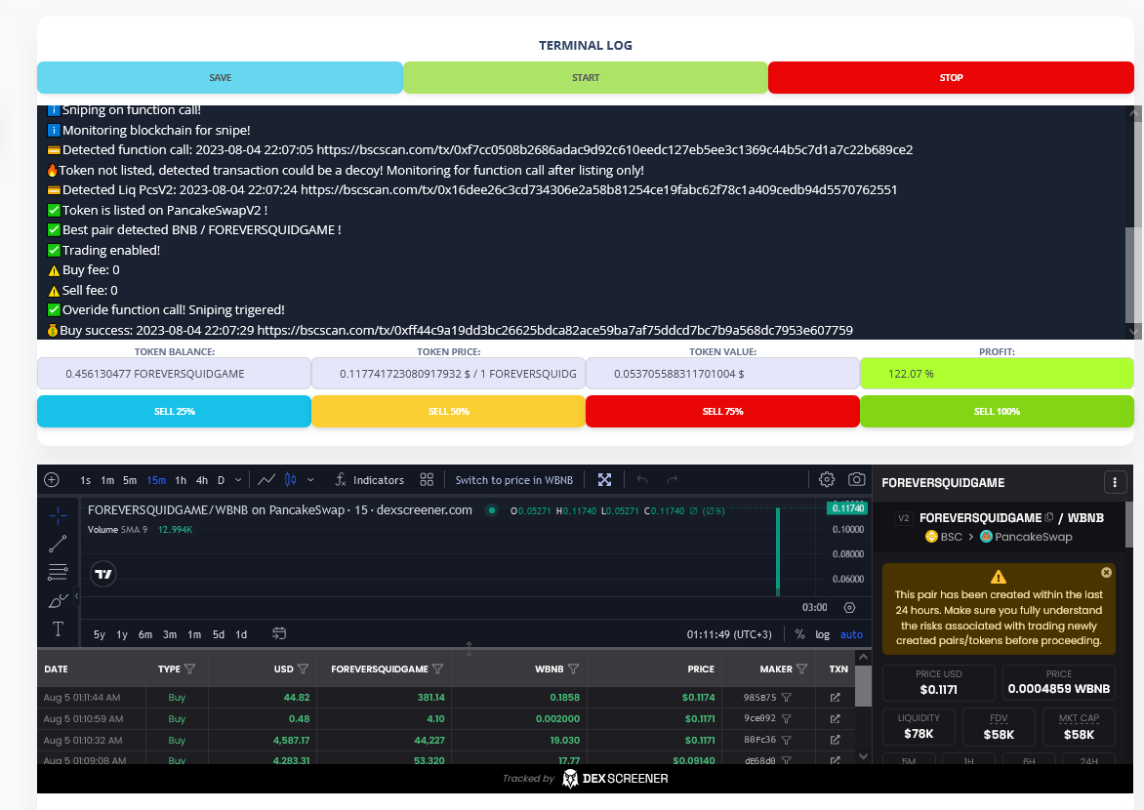1144x810 pixels.
Task: Sell 50% of token balance
Action: pyautogui.click(x=448, y=412)
